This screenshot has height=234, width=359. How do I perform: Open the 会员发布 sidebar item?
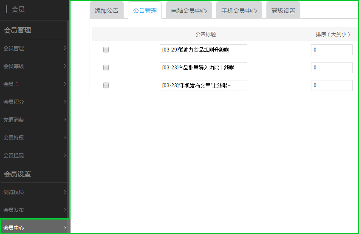[x=14, y=210]
